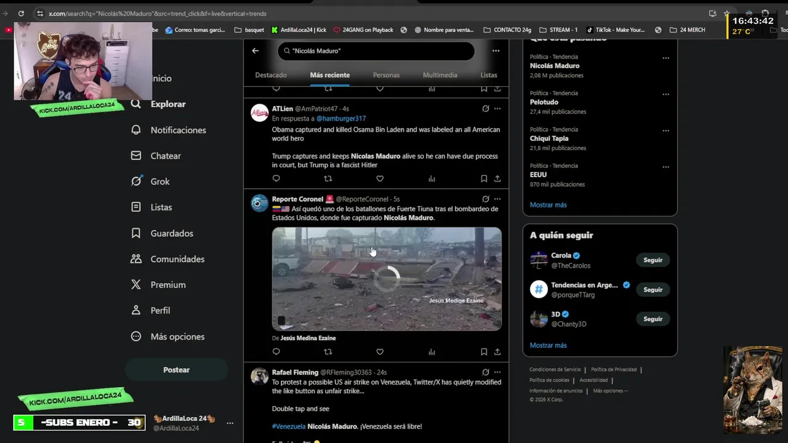Repost Reporte Coronel's tweet
The width and height of the screenshot is (788, 443).
click(328, 352)
